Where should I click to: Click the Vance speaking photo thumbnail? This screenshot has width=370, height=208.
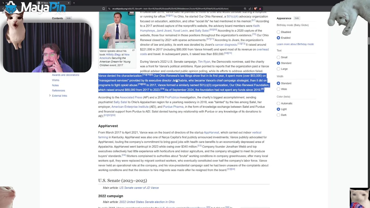point(117,30)
